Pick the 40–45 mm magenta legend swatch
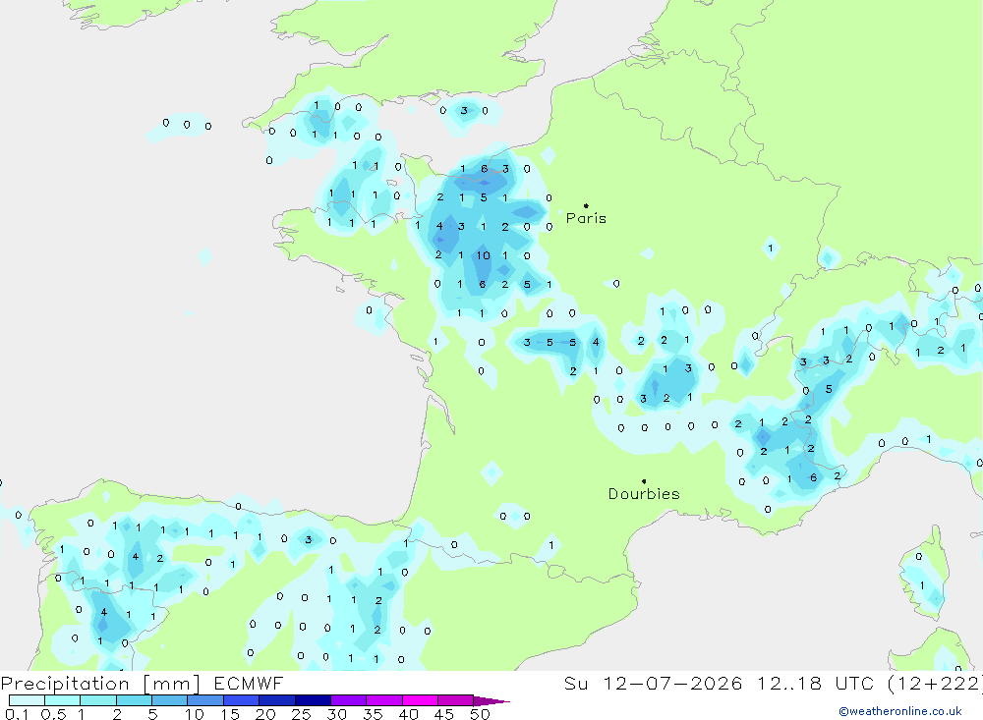This screenshot has width=983, height=720. (x=420, y=700)
